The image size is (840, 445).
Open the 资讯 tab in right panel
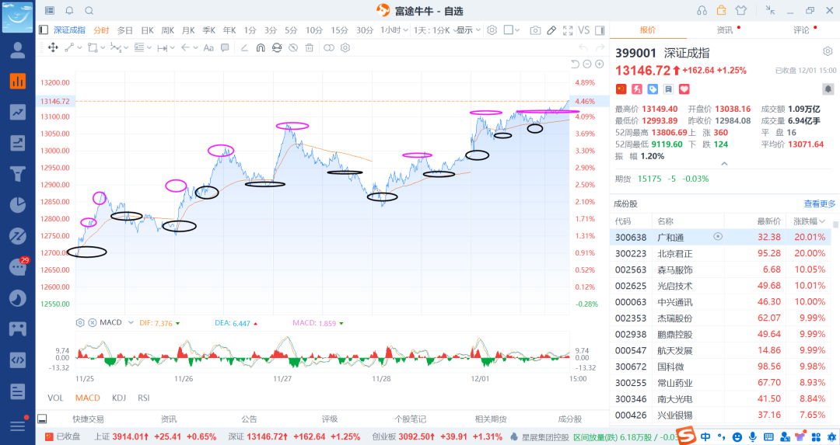click(725, 30)
